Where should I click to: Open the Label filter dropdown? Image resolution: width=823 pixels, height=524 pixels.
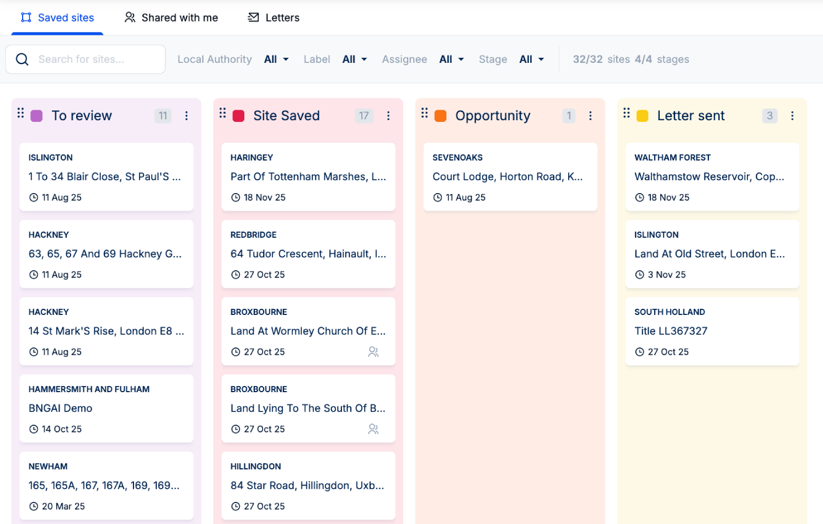(x=354, y=59)
